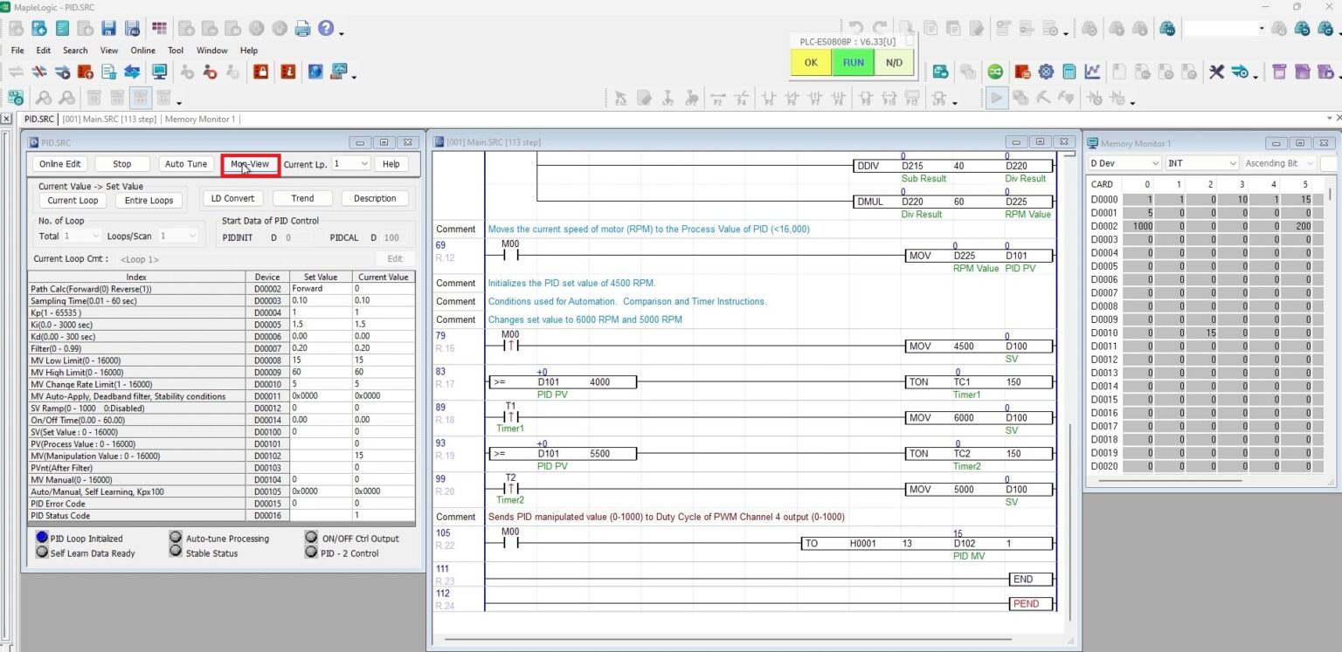Open the calculator icon on the toolbar
1342x652 pixels.
click(x=1069, y=72)
